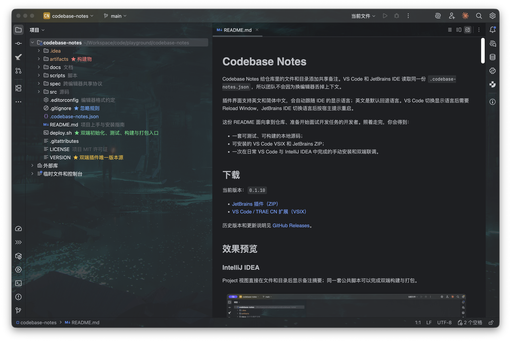Image resolution: width=511 pixels, height=342 pixels.
Task: Open the Pull Requests tool window icon
Action: point(18,71)
